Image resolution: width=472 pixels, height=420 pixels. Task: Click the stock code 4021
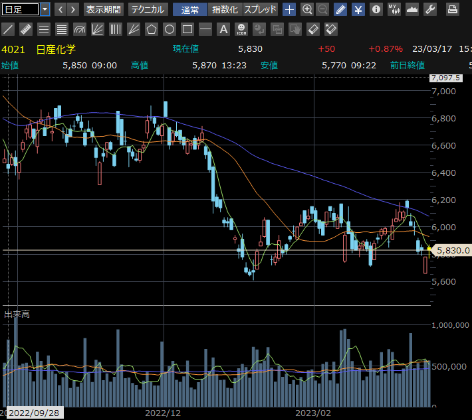13,49
